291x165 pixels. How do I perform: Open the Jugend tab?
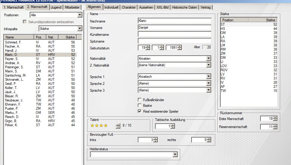pos(56,7)
